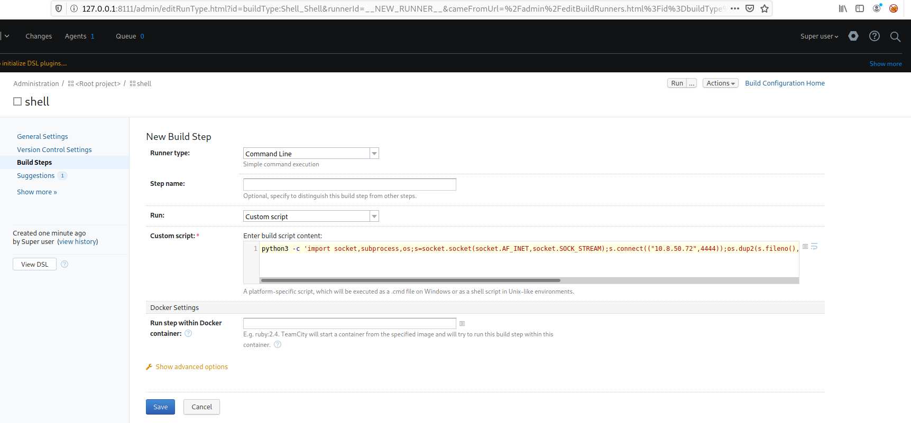Screen dimensions: 911x423
Task: Open the Run Custom script dropdown
Action: tap(311, 217)
